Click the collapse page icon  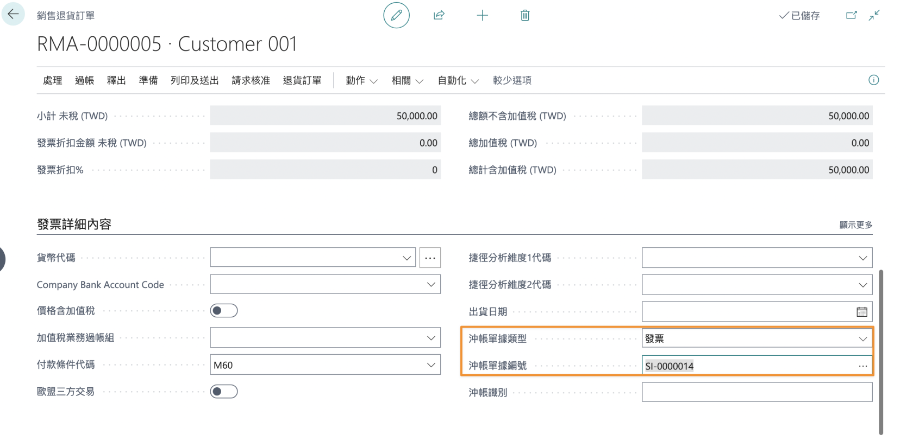[x=874, y=15]
